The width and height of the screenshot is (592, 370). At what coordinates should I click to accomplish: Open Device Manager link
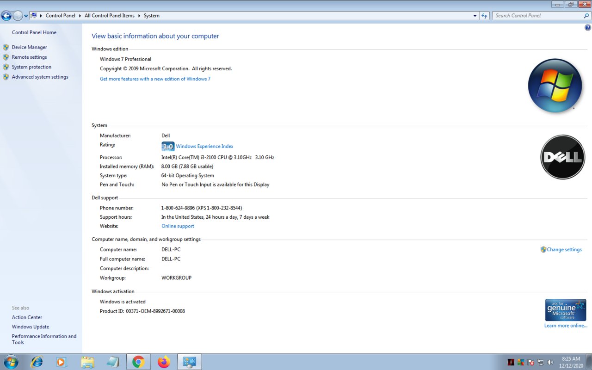(x=29, y=47)
